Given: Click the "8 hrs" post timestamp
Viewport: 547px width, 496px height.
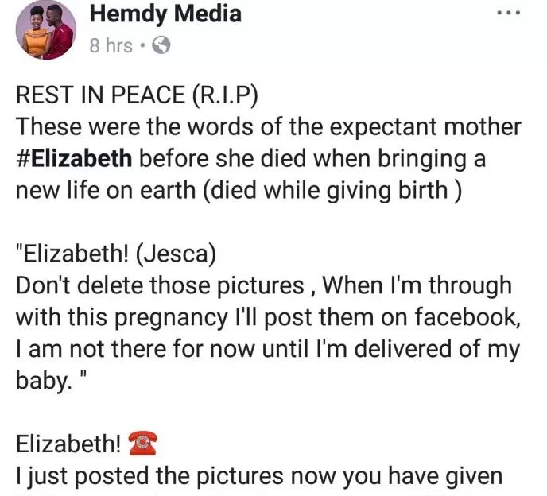Looking at the screenshot, I should (111, 46).
